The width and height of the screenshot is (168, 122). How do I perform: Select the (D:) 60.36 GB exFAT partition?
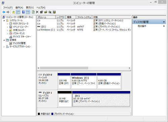101,99
